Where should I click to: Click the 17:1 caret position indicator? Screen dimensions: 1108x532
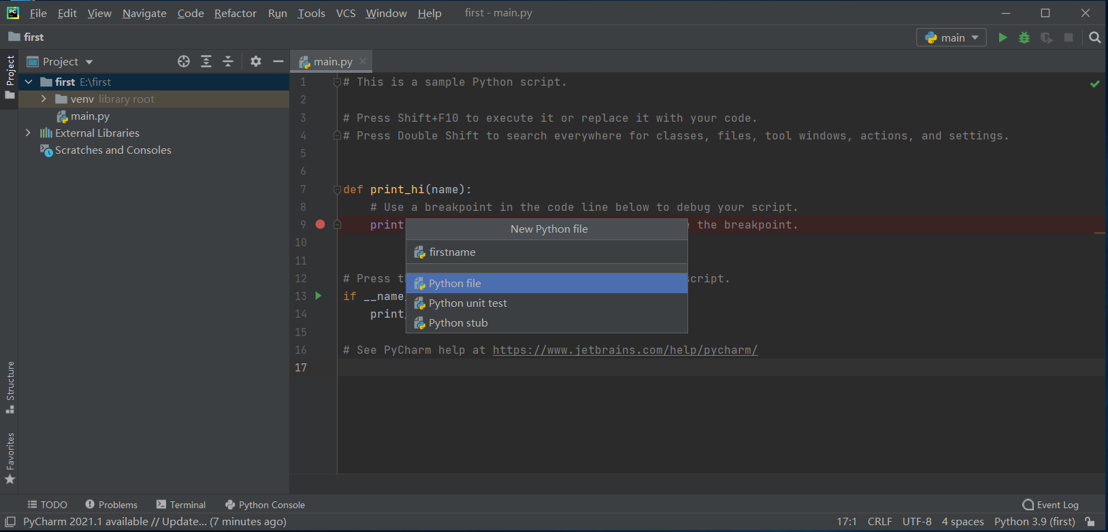[847, 522]
